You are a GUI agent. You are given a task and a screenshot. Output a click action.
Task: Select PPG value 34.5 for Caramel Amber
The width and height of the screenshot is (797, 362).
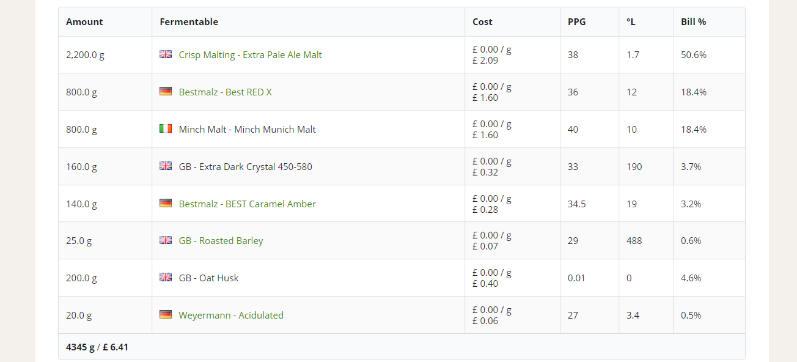tap(576, 204)
